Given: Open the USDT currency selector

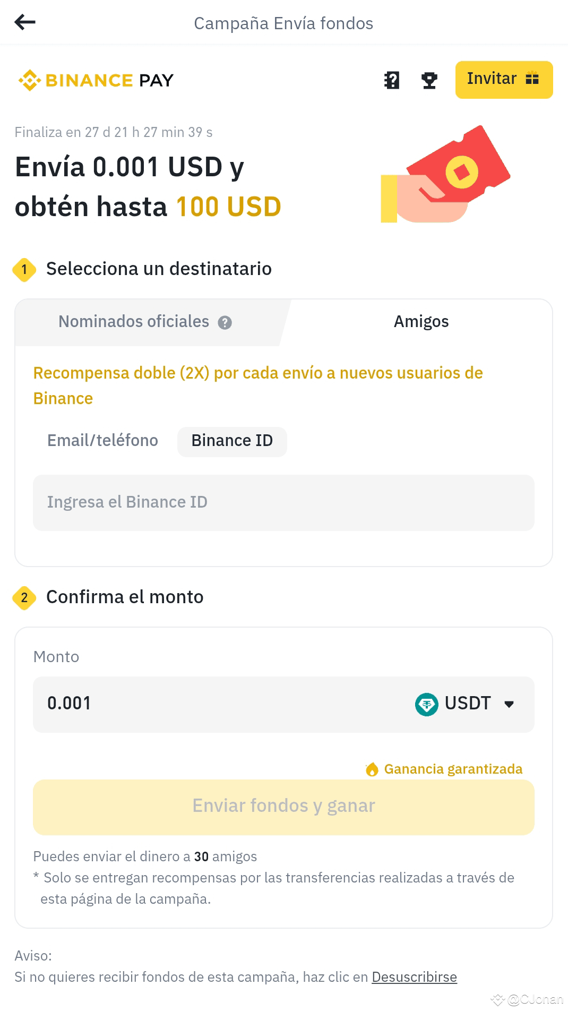Looking at the screenshot, I should coord(465,704).
